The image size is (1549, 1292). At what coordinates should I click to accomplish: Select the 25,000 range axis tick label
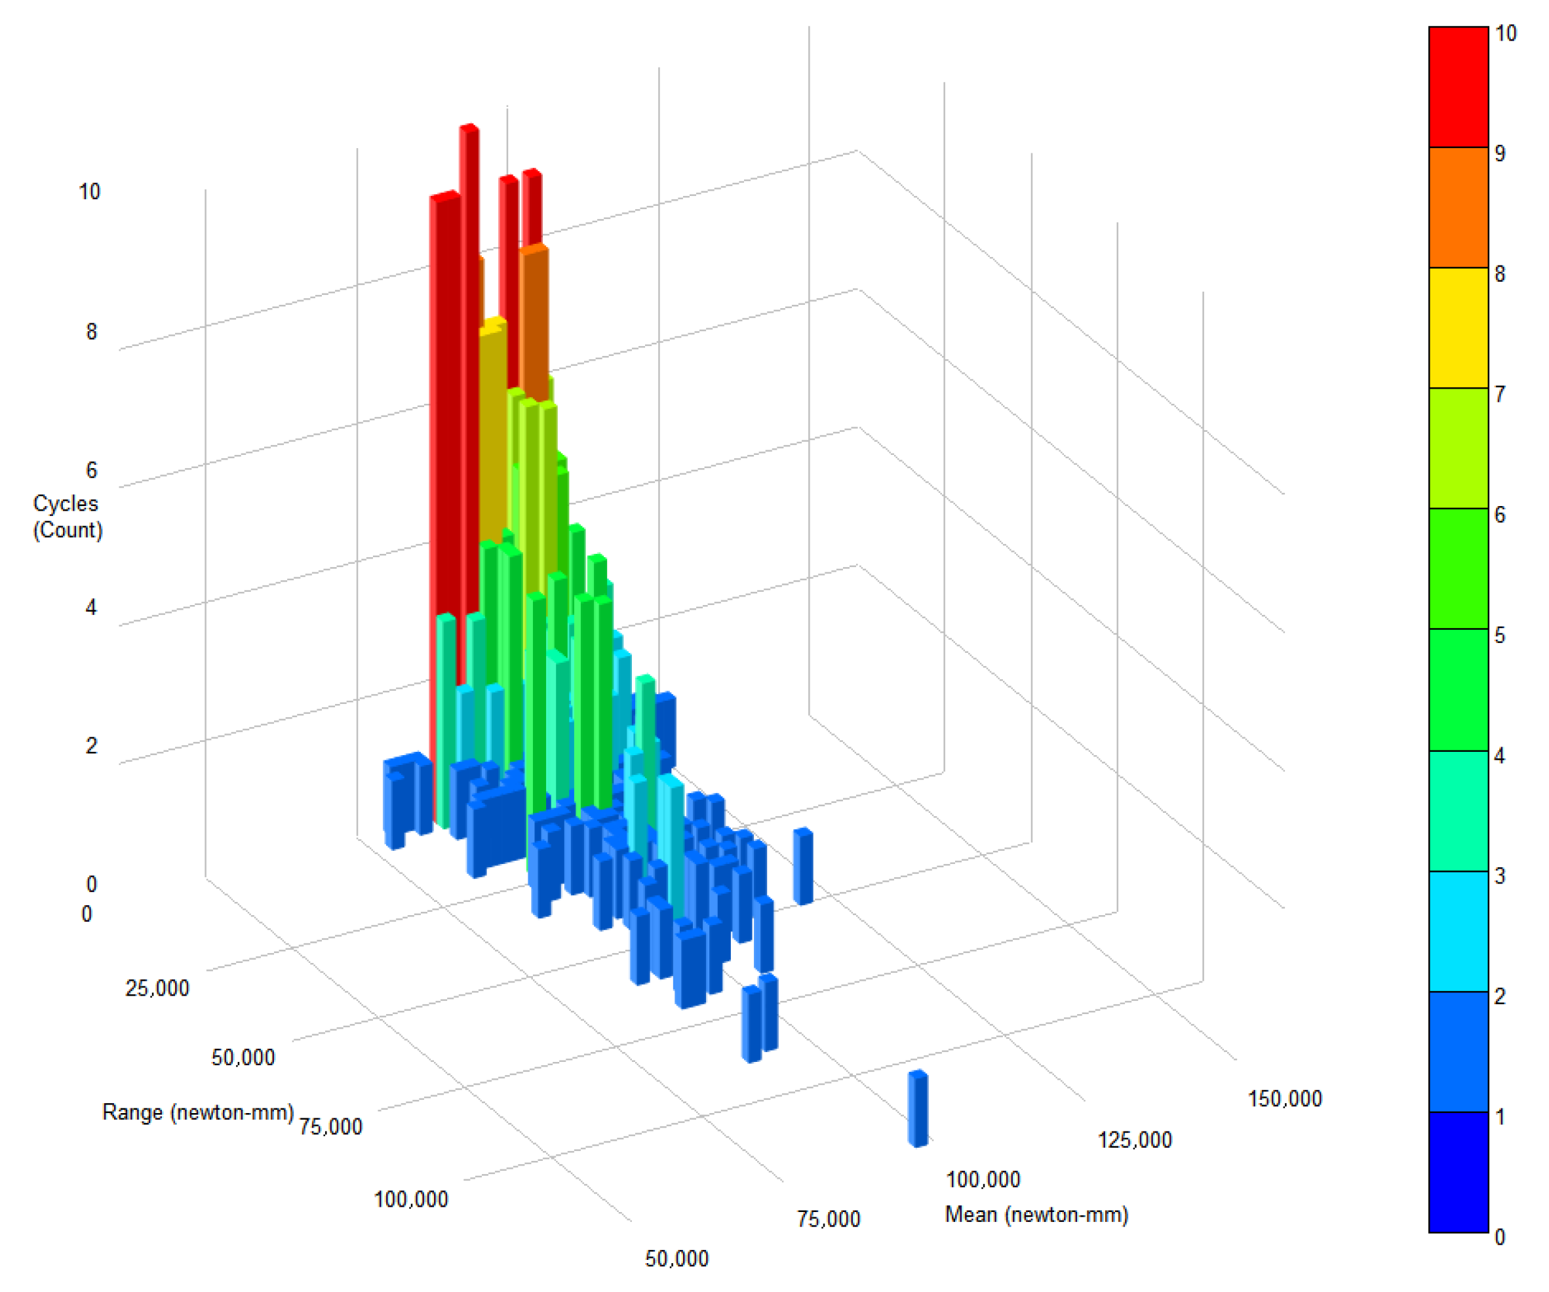157,989
